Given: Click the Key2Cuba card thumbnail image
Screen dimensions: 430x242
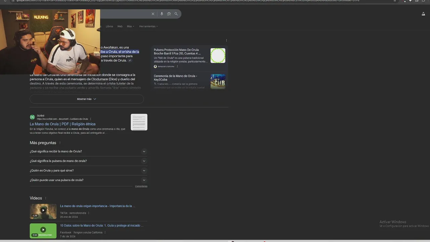Looking at the screenshot, I should (x=218, y=82).
